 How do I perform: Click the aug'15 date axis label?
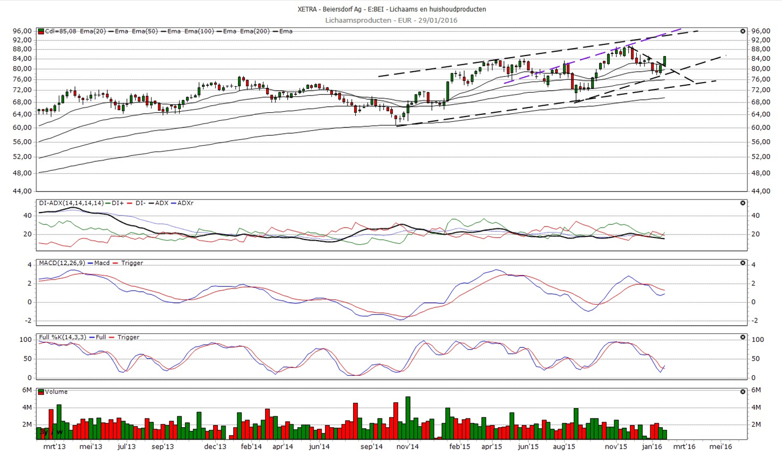[x=563, y=447]
